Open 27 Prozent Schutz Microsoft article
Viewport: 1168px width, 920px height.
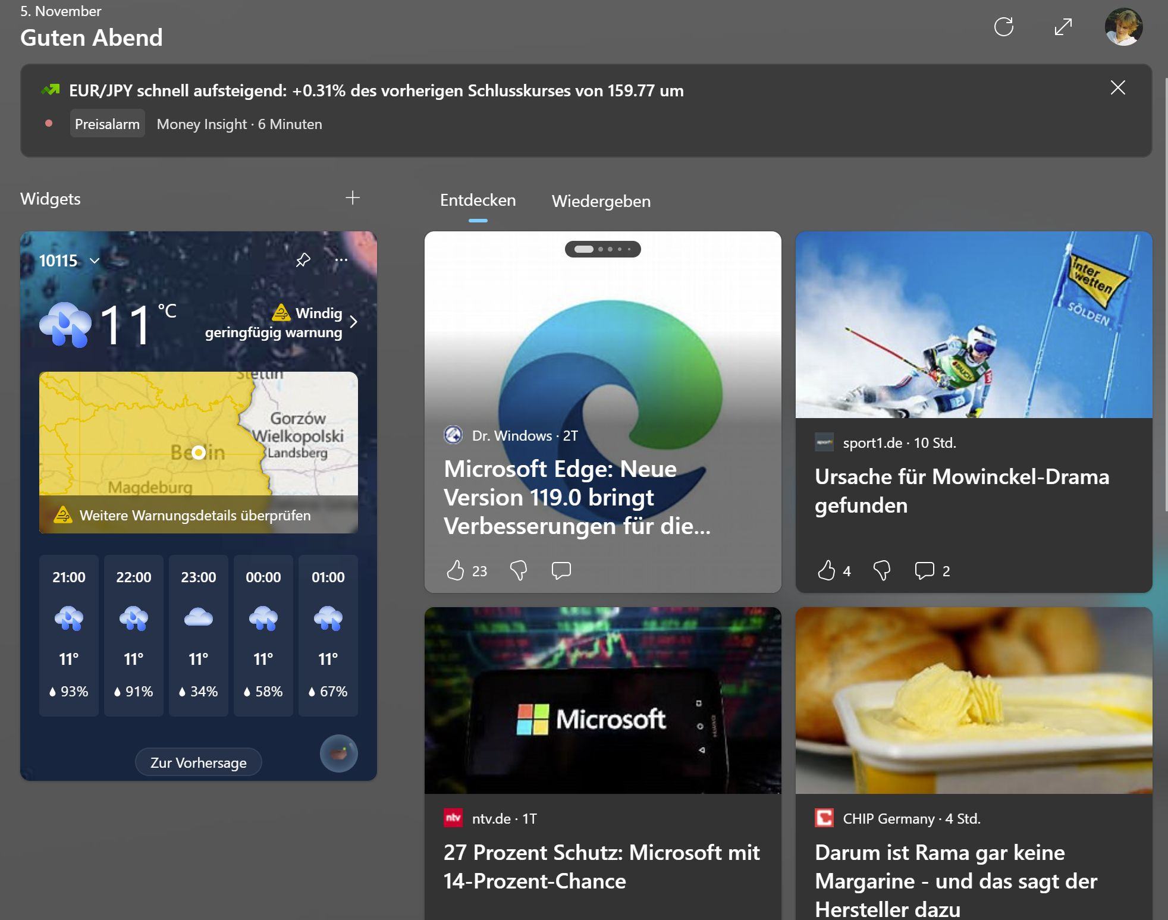pyautogui.click(x=601, y=866)
